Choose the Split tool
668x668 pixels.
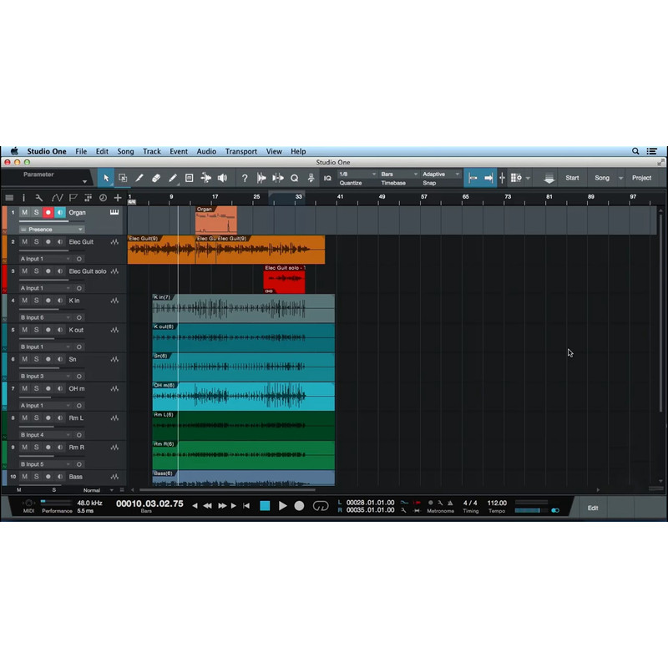point(139,178)
